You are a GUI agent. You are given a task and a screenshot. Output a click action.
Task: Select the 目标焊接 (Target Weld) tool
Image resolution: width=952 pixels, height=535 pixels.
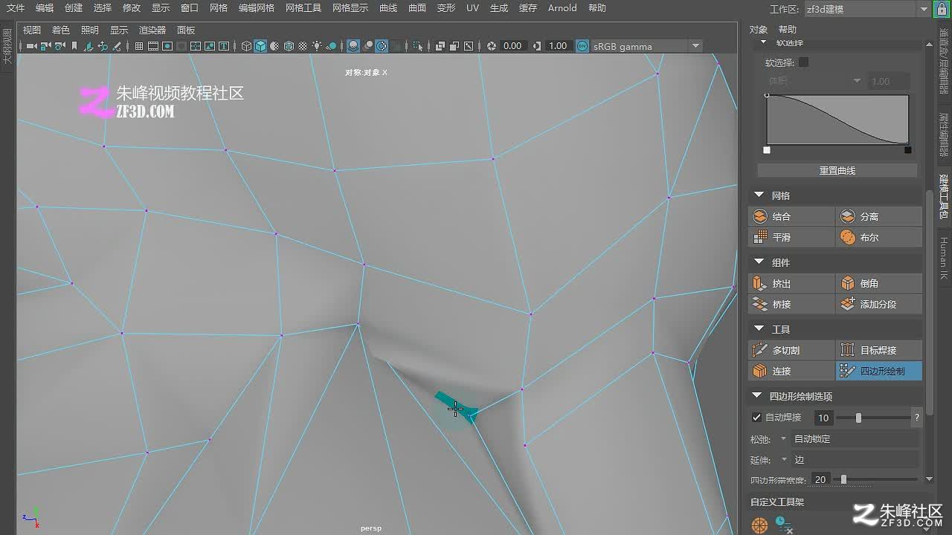[879, 350]
